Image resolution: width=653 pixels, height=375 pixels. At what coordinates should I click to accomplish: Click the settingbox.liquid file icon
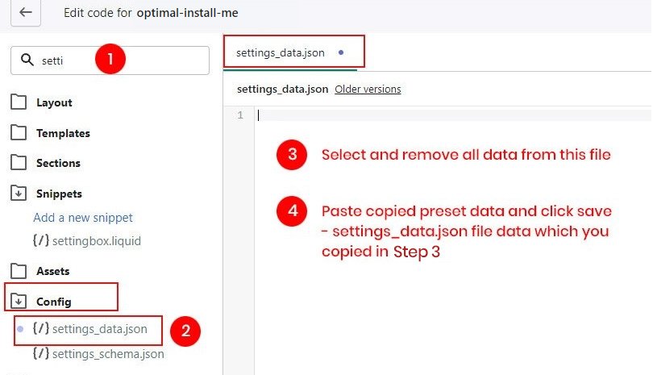41,240
